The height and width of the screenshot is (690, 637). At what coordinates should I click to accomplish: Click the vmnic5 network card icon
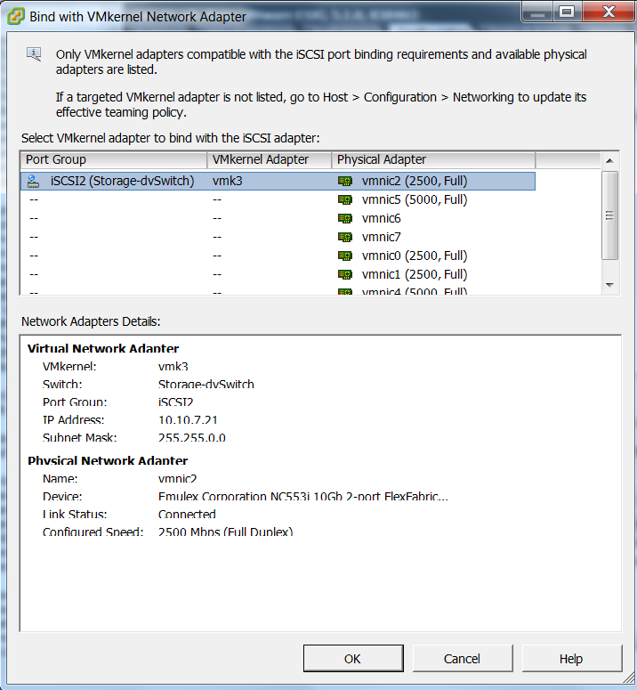click(345, 199)
